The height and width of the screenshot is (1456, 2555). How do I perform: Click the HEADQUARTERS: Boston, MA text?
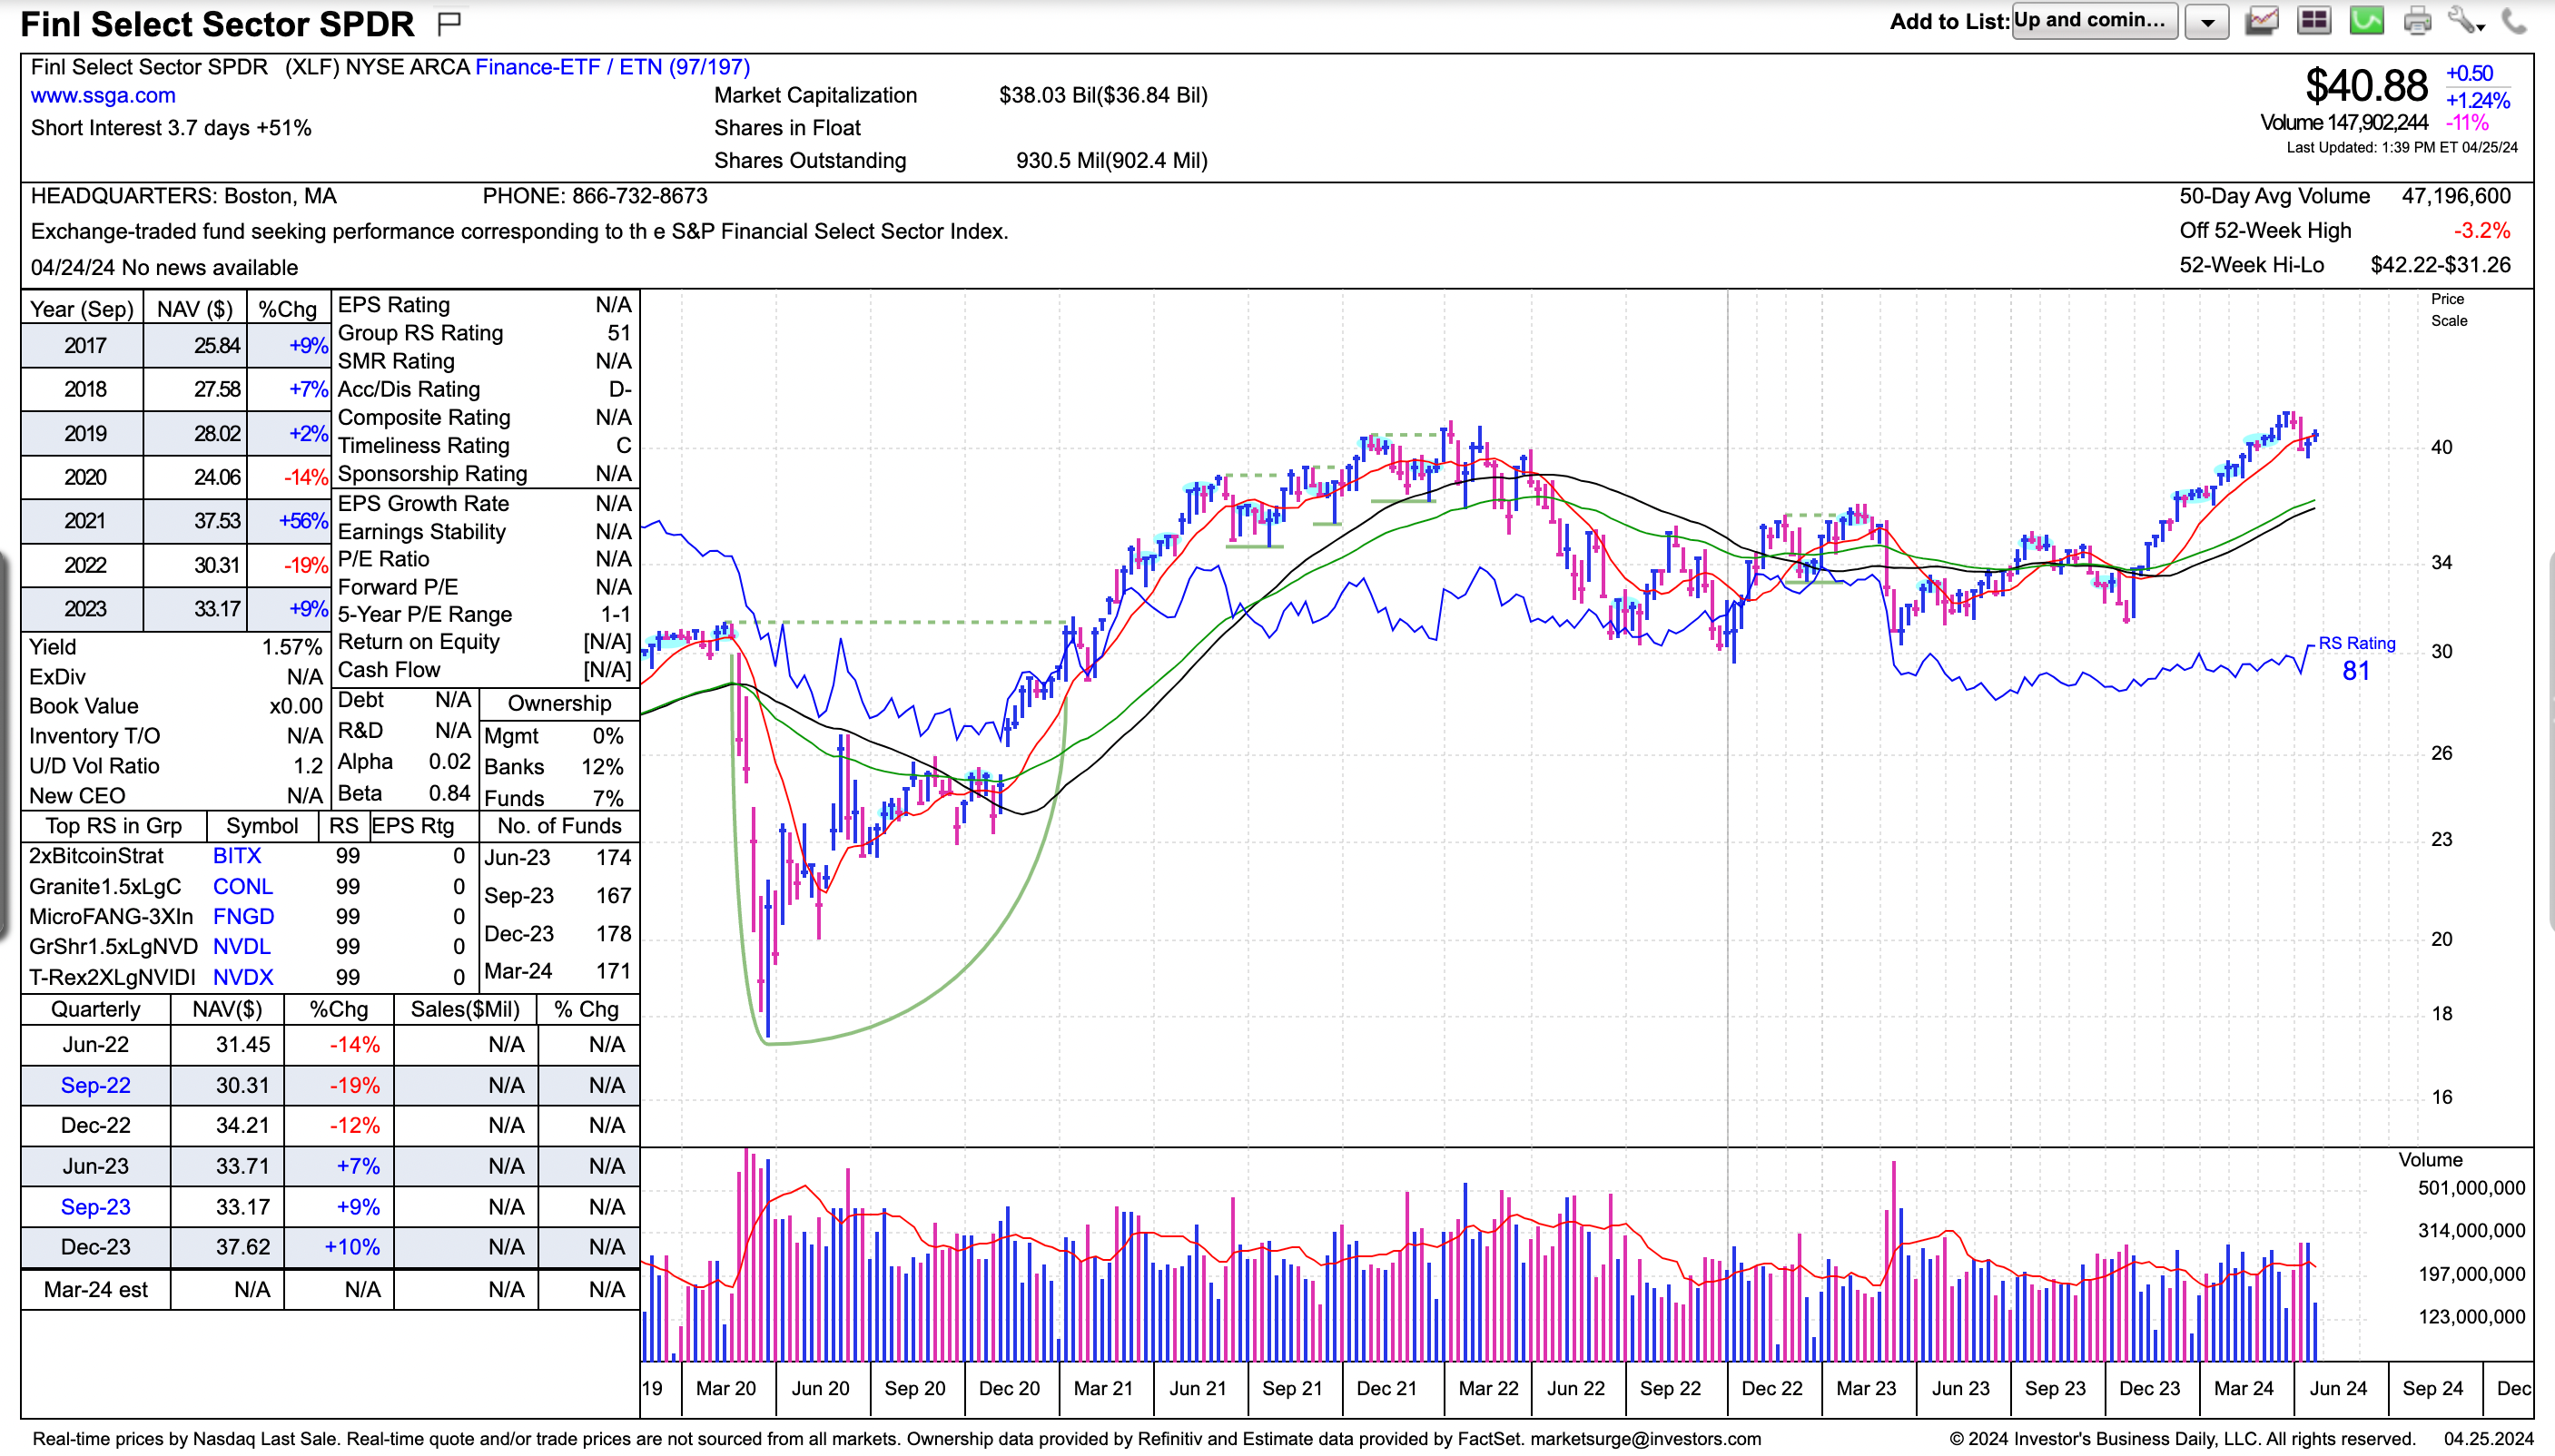tap(183, 196)
